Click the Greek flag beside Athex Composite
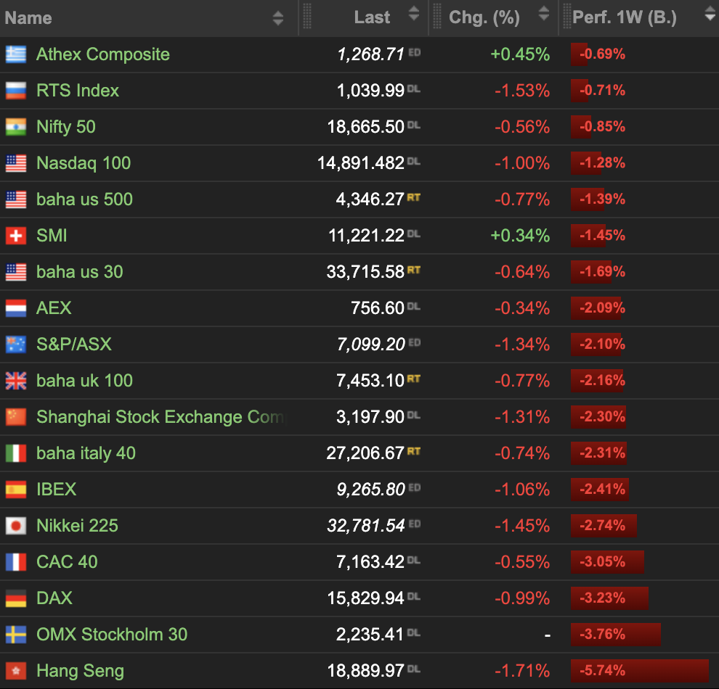Screen dimensions: 719x689 tap(15, 54)
